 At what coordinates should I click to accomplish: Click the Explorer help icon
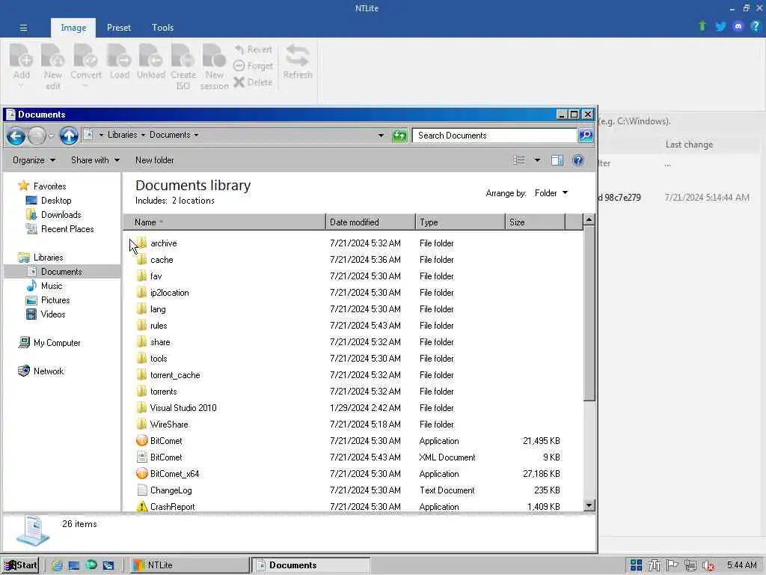point(578,160)
